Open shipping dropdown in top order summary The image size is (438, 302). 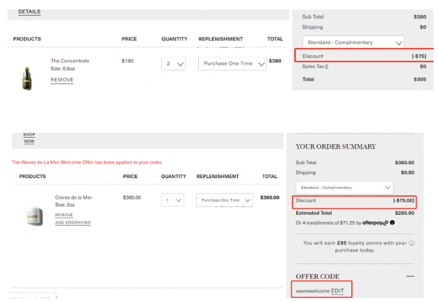click(x=353, y=42)
